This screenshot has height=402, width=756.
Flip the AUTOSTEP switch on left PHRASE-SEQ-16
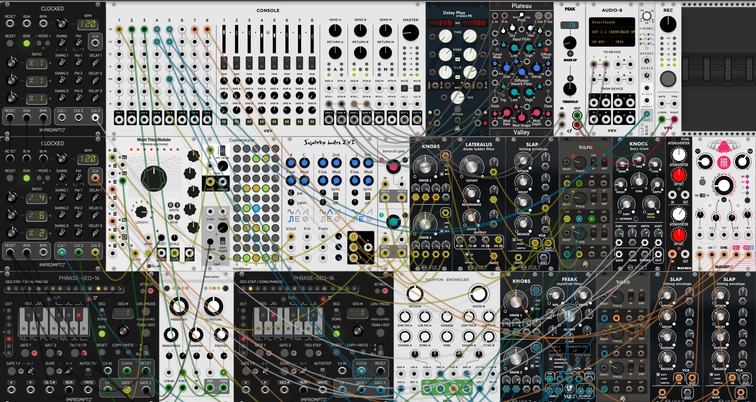click(88, 371)
